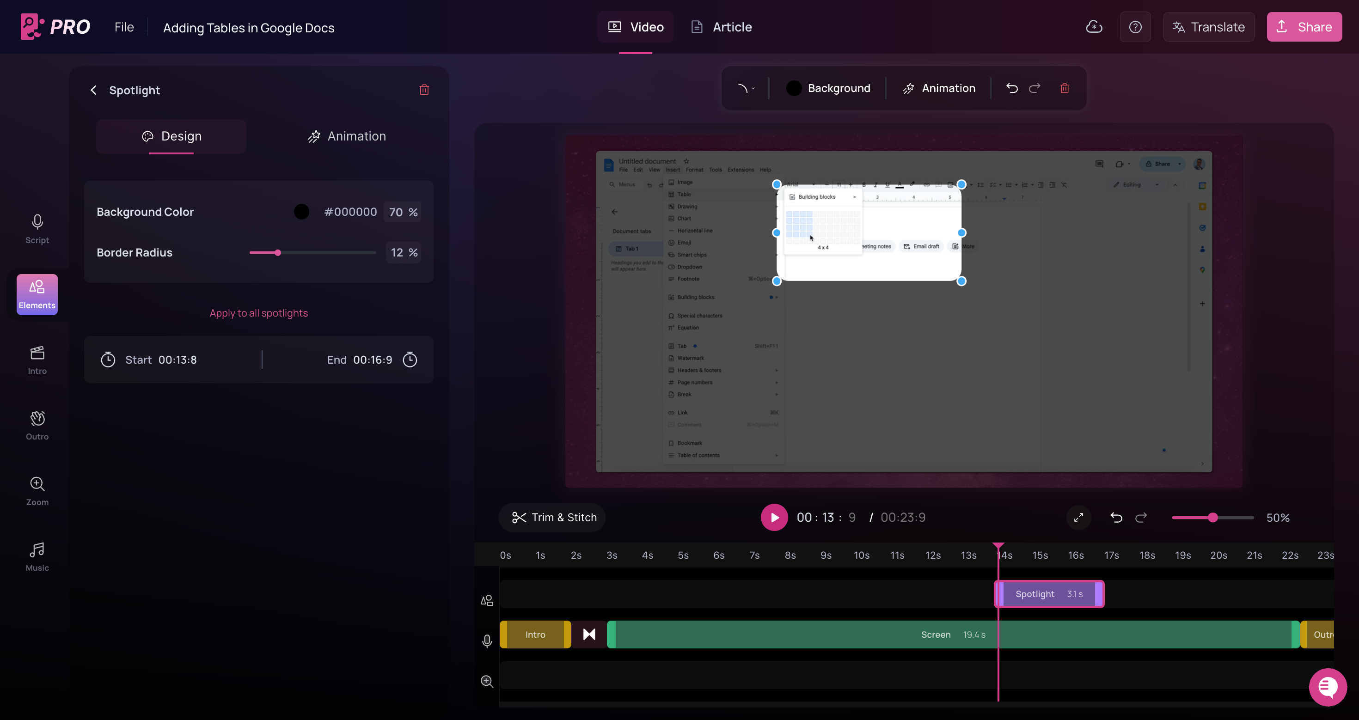
Task: Switch to the Animation tab in Spotlight panel
Action: [347, 136]
